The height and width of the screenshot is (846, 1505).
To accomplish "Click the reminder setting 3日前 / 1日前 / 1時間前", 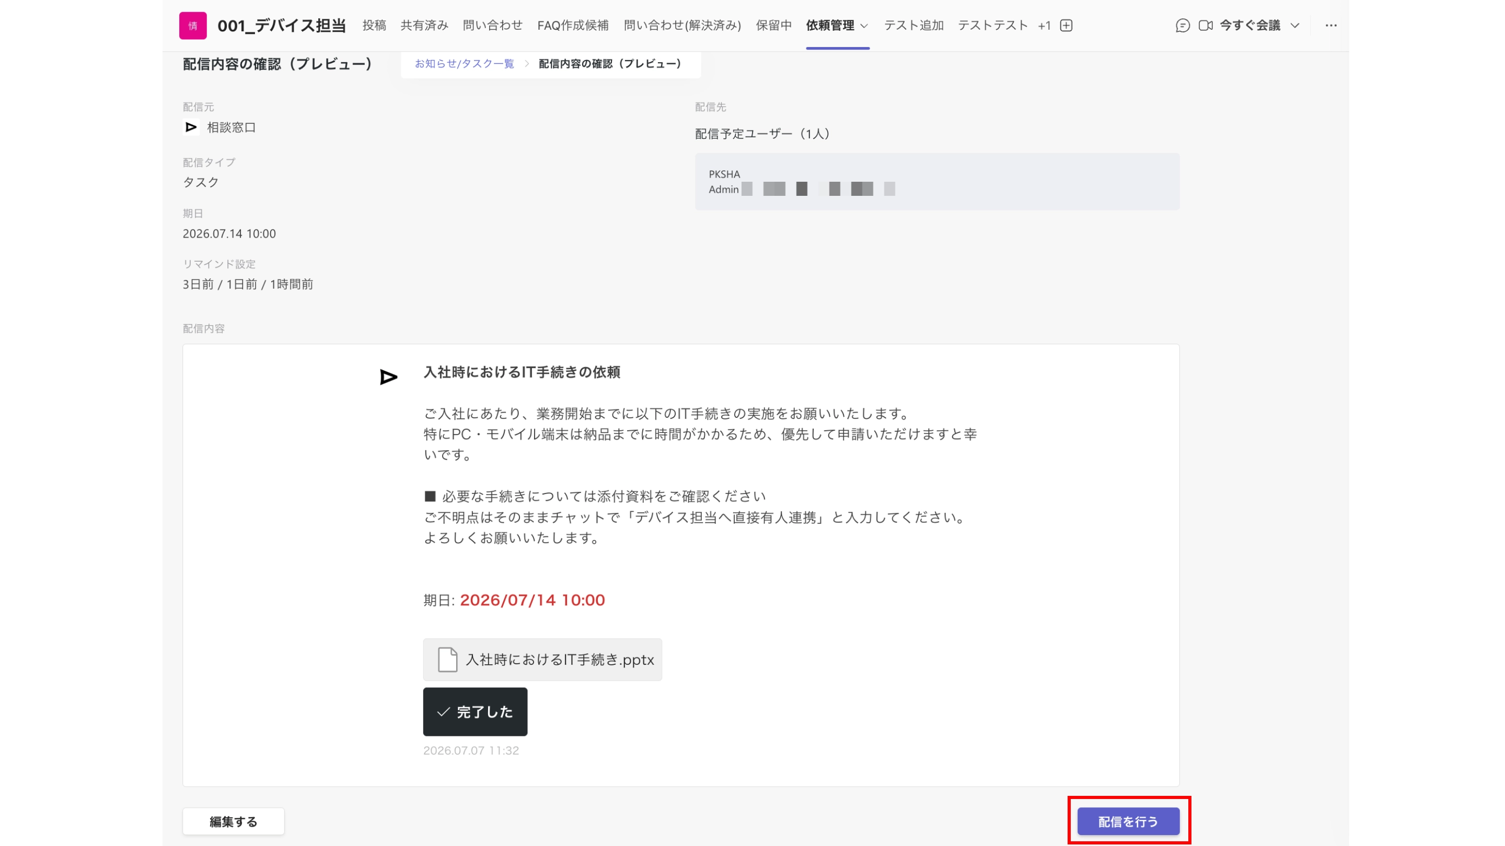I will [248, 284].
